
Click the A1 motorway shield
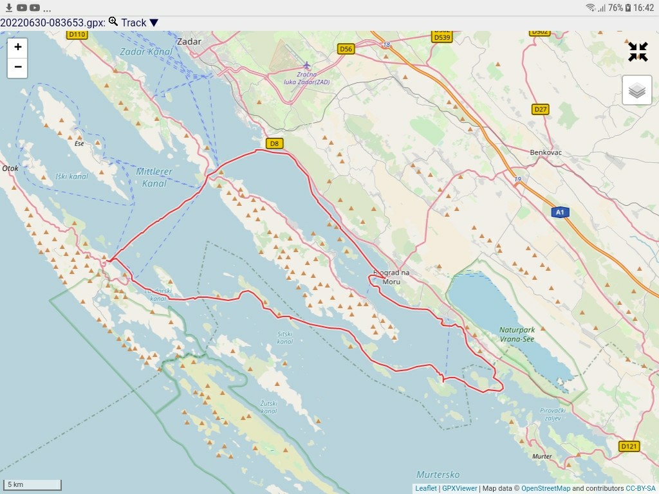(x=560, y=212)
